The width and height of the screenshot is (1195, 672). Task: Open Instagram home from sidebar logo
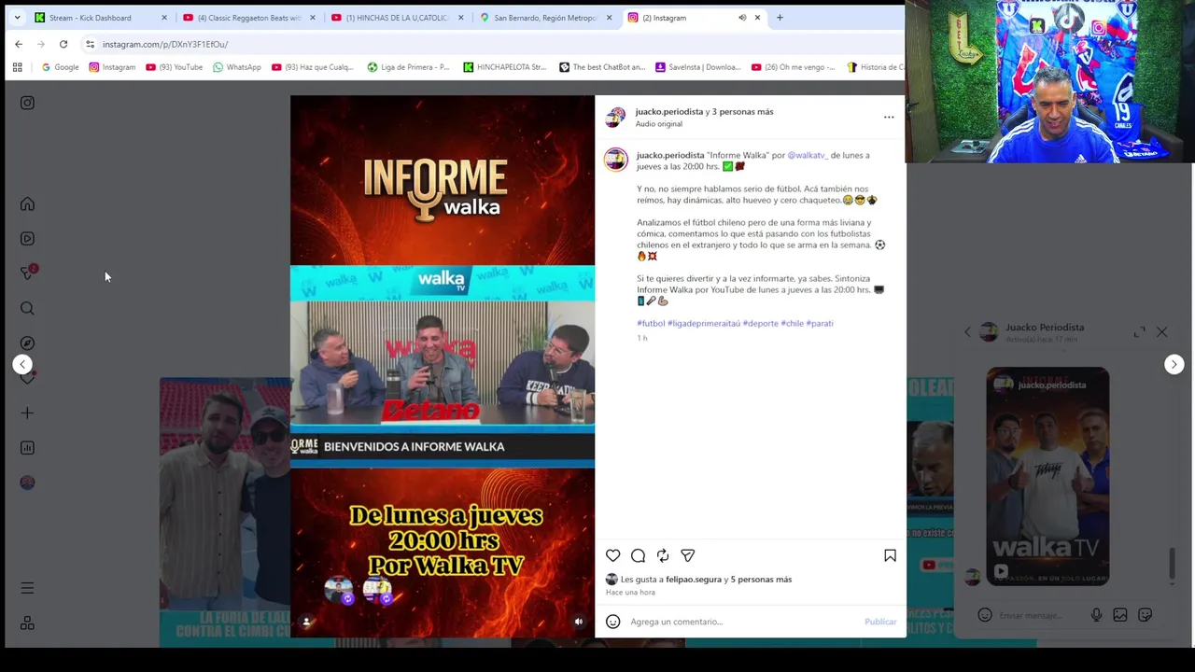[x=27, y=103]
